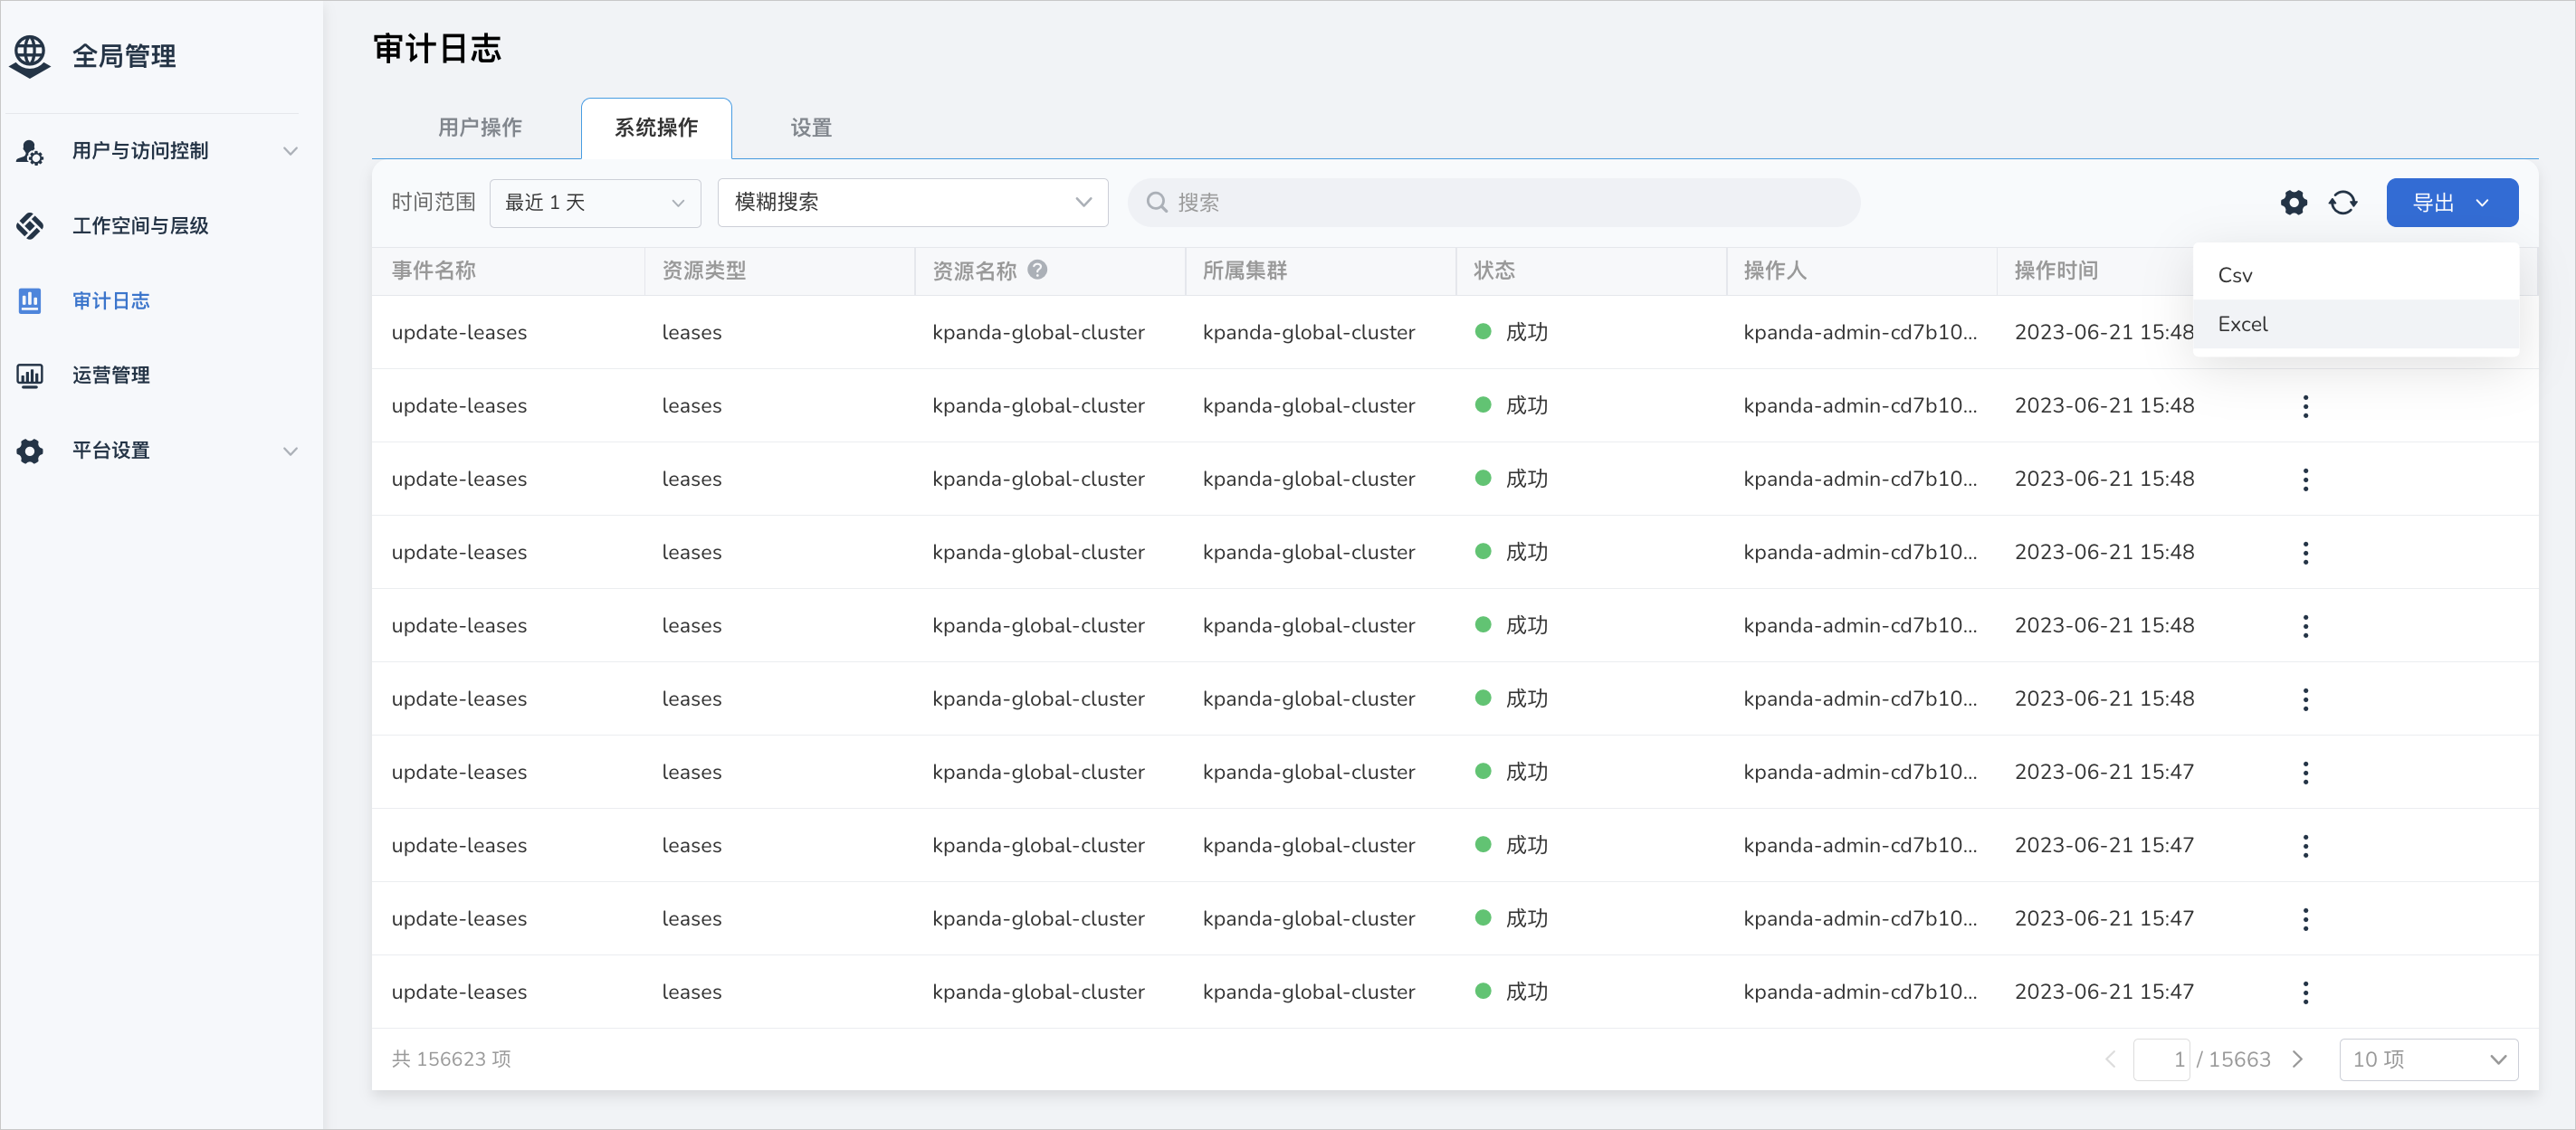Open 平台设置 menu item
The height and width of the screenshot is (1130, 2576).
[111, 451]
